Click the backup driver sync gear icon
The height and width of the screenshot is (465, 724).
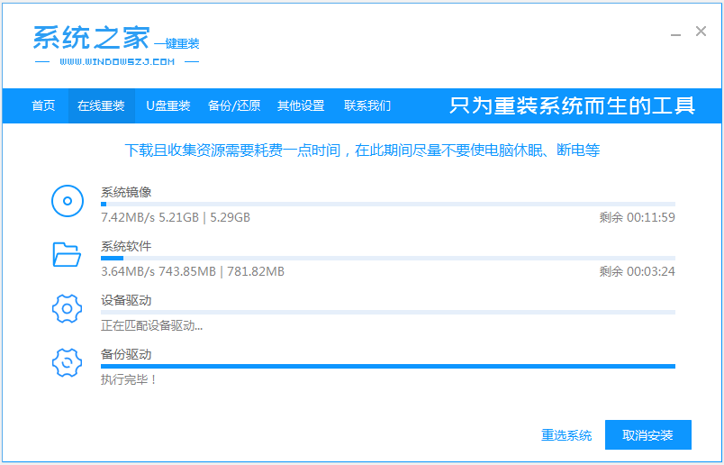(68, 363)
